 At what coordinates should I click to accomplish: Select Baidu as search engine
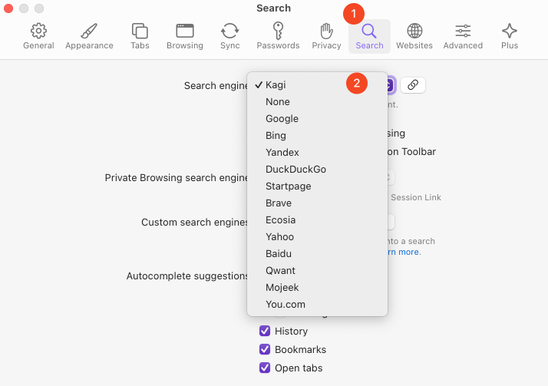[317, 253]
